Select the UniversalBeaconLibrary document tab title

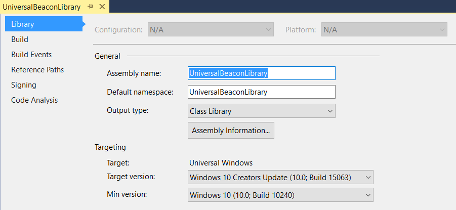coord(42,7)
